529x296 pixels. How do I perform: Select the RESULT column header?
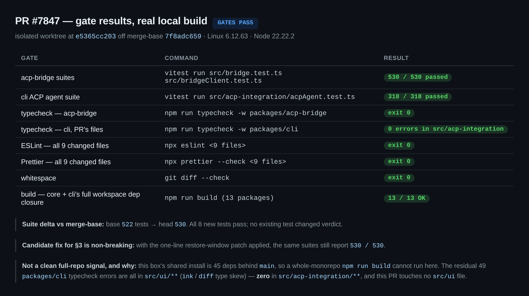[x=396, y=58]
